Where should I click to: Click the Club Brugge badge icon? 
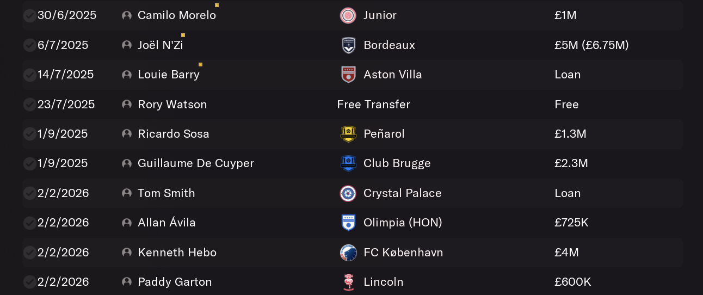[348, 163]
